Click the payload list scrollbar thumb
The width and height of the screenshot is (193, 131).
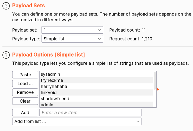pyautogui.click(x=155, y=81)
